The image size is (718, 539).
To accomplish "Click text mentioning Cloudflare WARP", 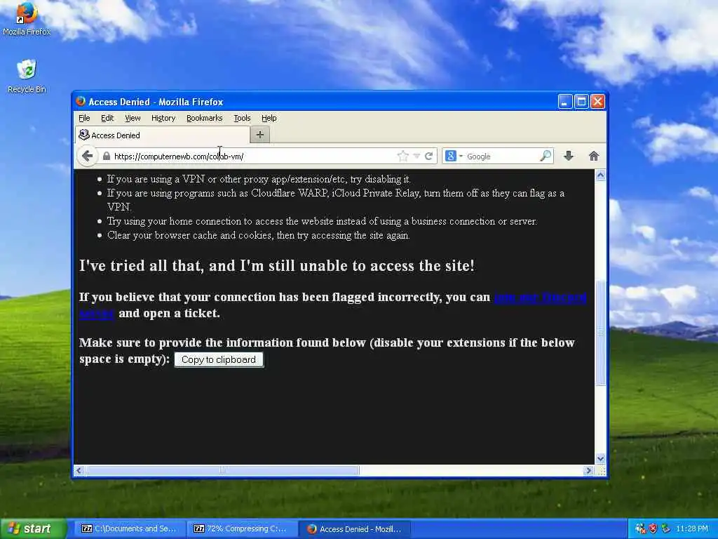I will pos(336,200).
